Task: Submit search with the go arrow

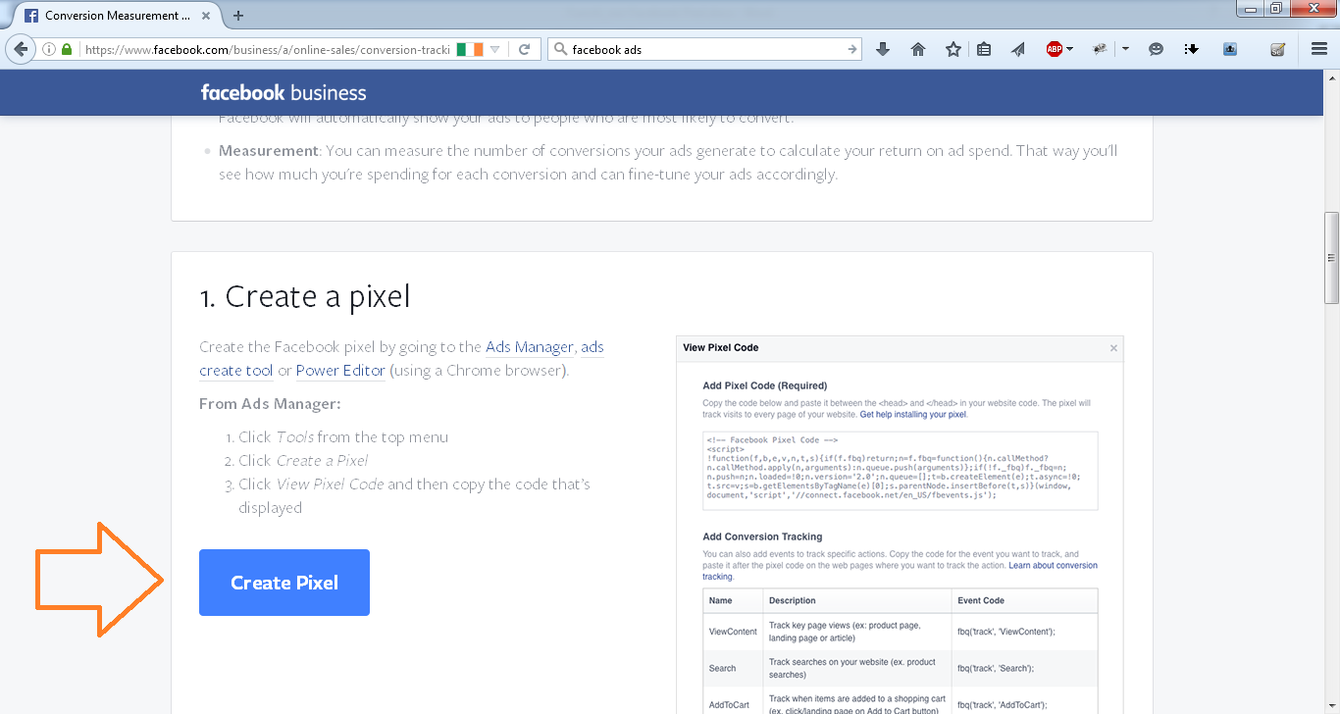Action: [852, 49]
